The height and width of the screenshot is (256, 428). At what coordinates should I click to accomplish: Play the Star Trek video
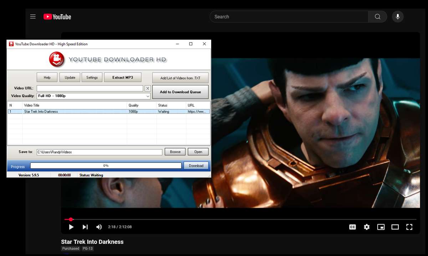[71, 227]
